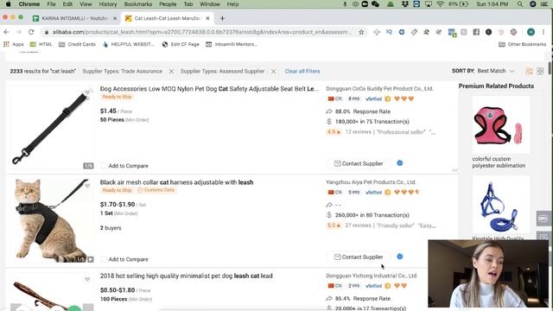Open cat wearing harness thumbnail

(52, 221)
